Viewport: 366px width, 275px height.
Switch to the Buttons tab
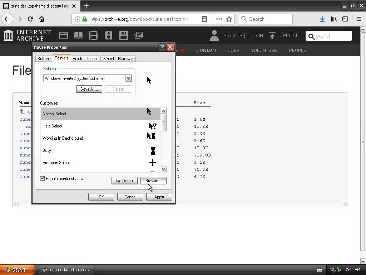(x=44, y=59)
